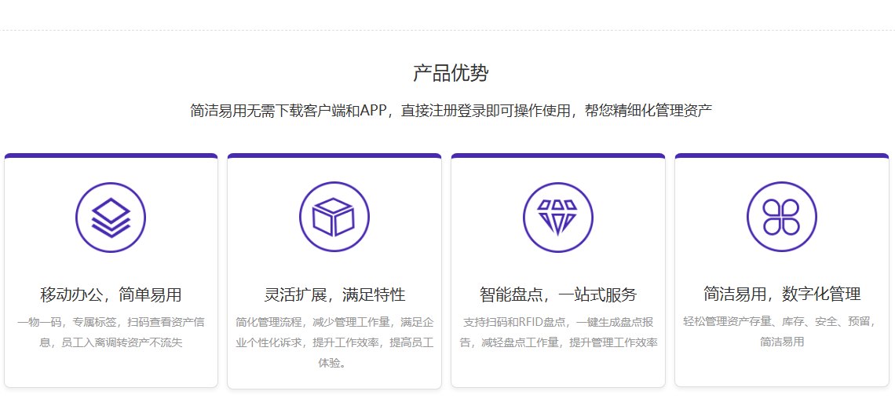Select the 灵活扩展，满足特性 card title
This screenshot has width=895, height=417.
pyautogui.click(x=334, y=295)
